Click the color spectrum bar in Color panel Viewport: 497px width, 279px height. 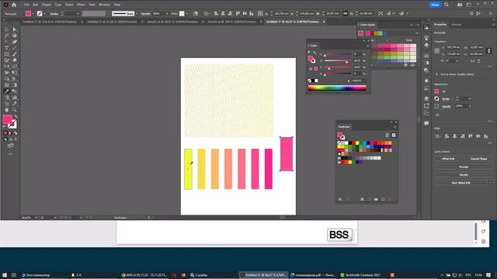pyautogui.click(x=337, y=88)
